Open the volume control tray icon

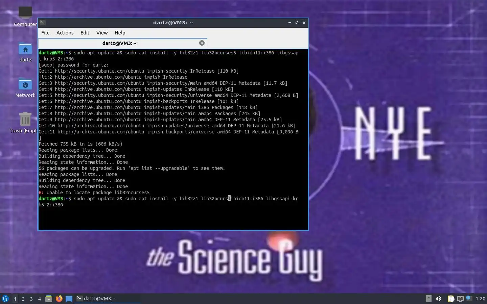[439, 299]
